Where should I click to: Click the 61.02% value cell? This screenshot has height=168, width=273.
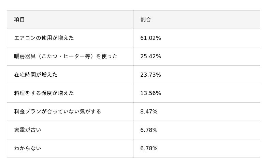tap(150, 38)
